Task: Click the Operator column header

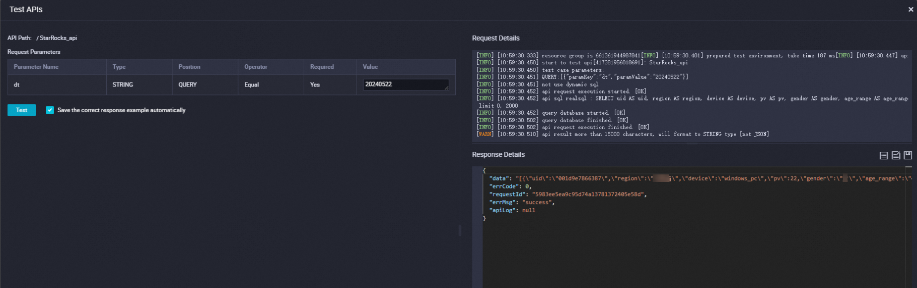Action: pos(256,67)
